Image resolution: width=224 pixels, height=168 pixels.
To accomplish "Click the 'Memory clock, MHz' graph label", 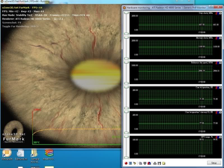I will (204, 38).
